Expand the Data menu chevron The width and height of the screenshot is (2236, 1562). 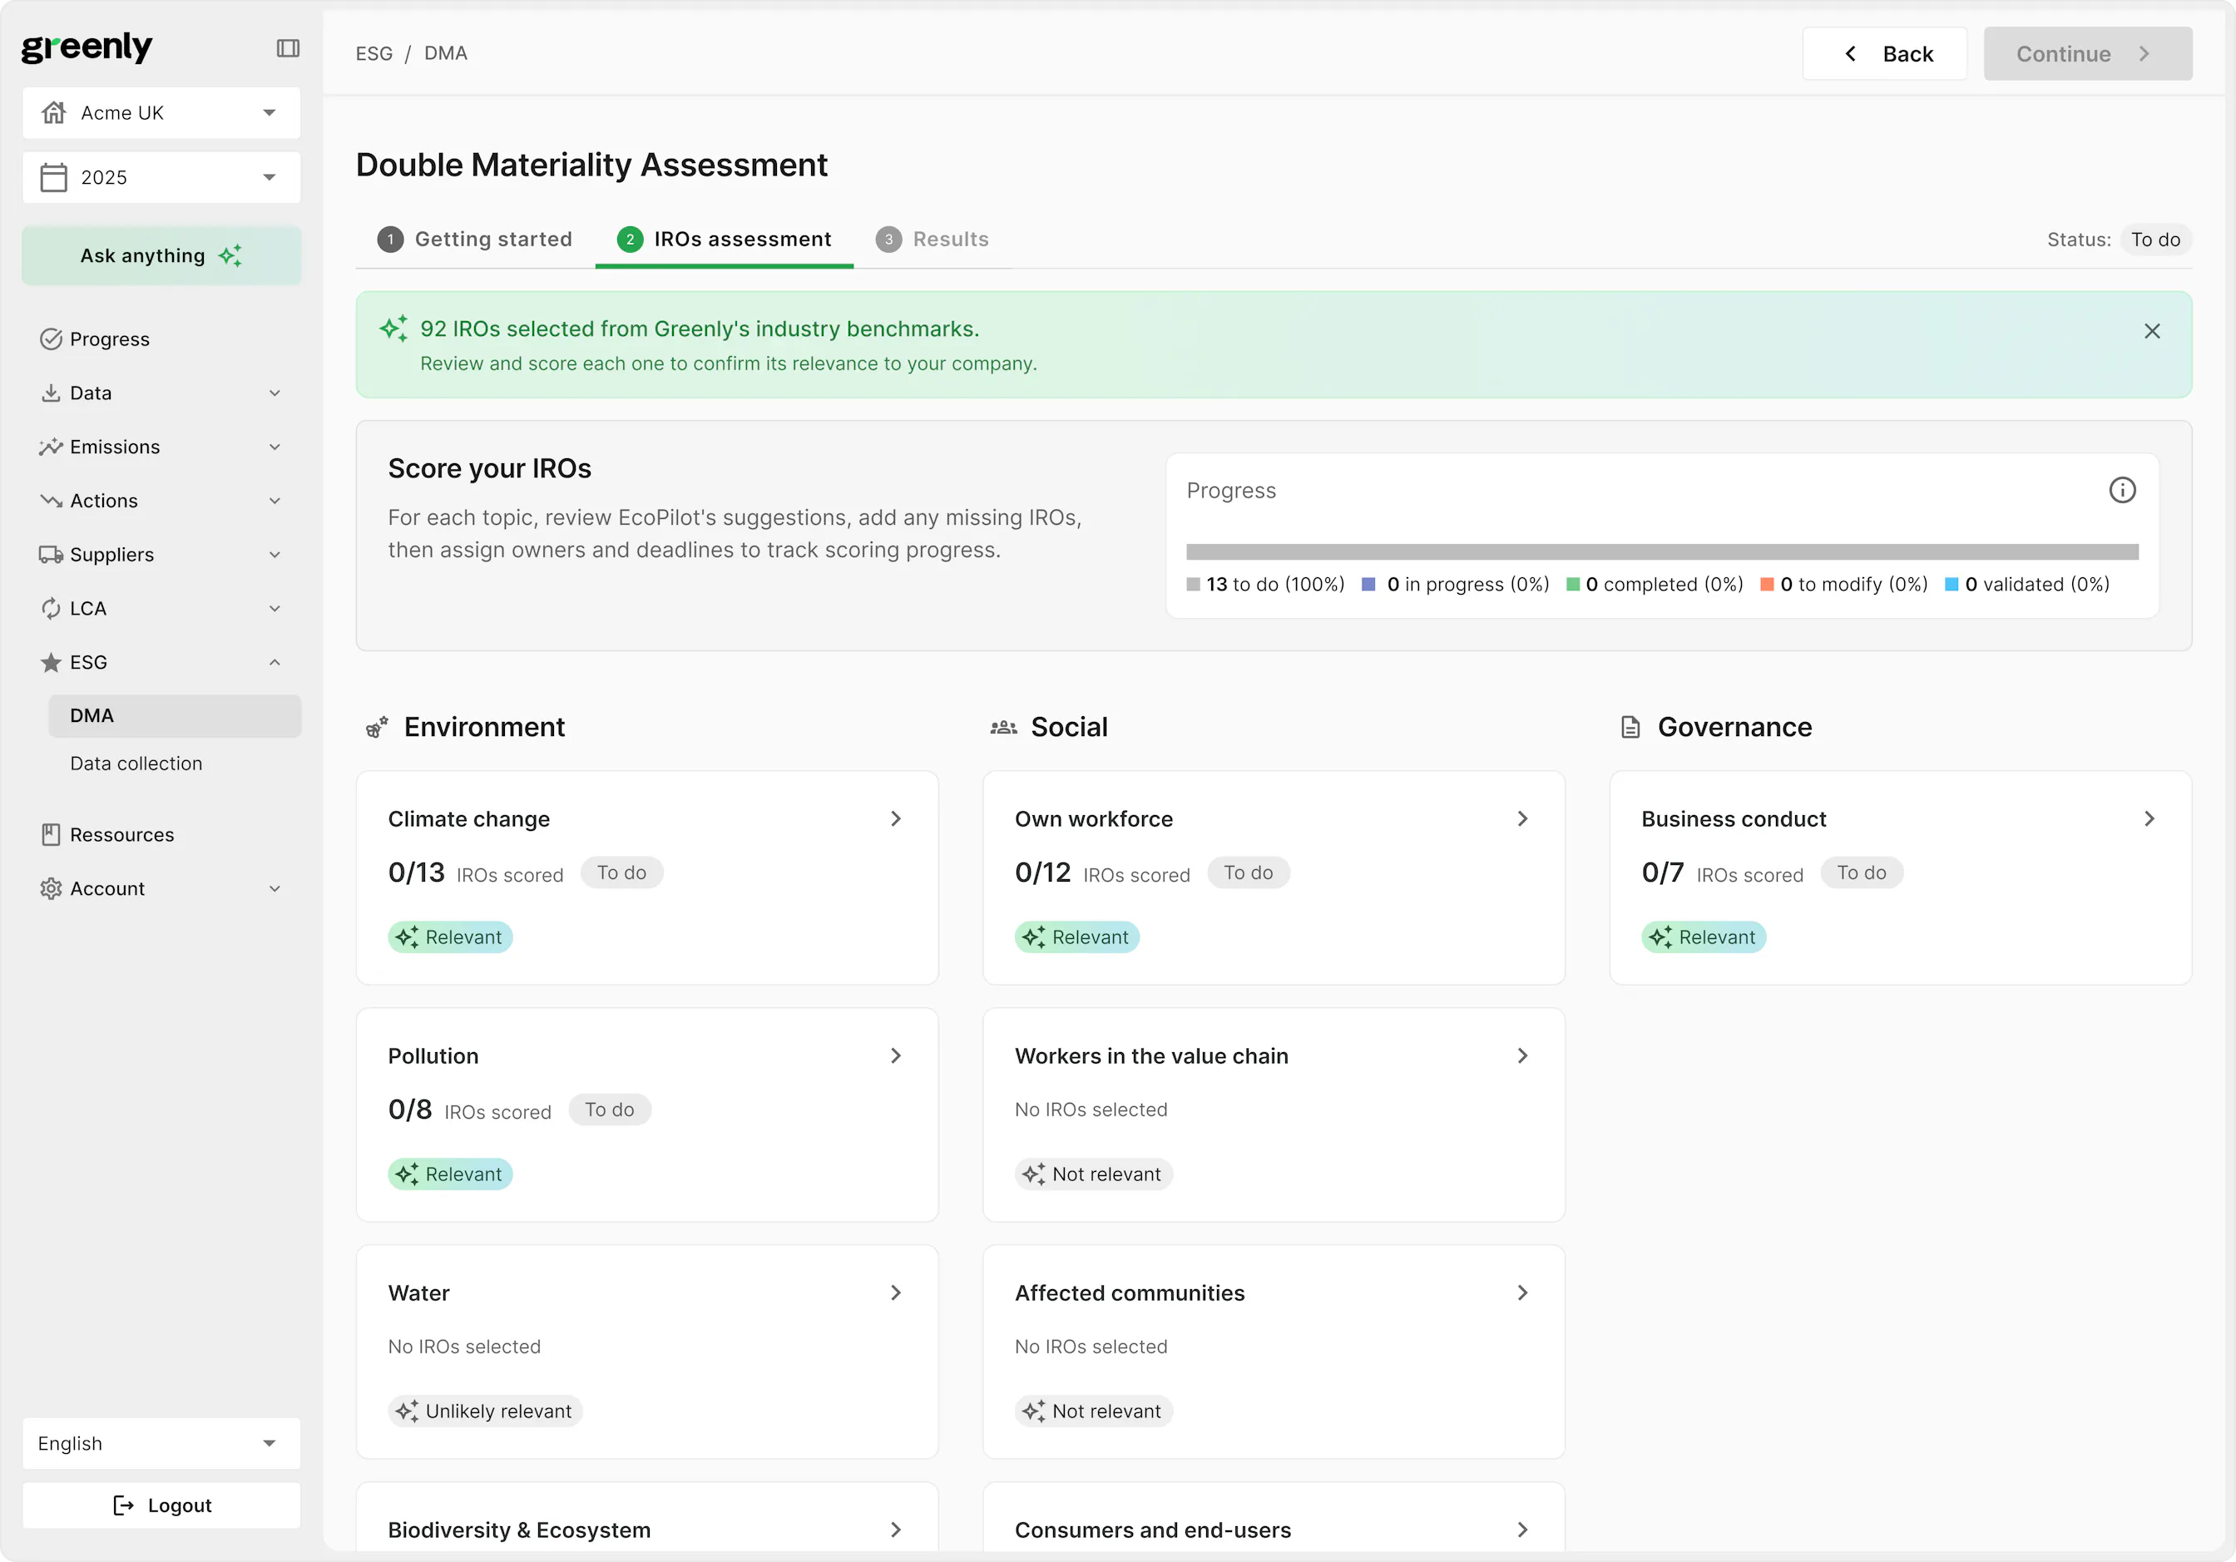pyautogui.click(x=275, y=393)
